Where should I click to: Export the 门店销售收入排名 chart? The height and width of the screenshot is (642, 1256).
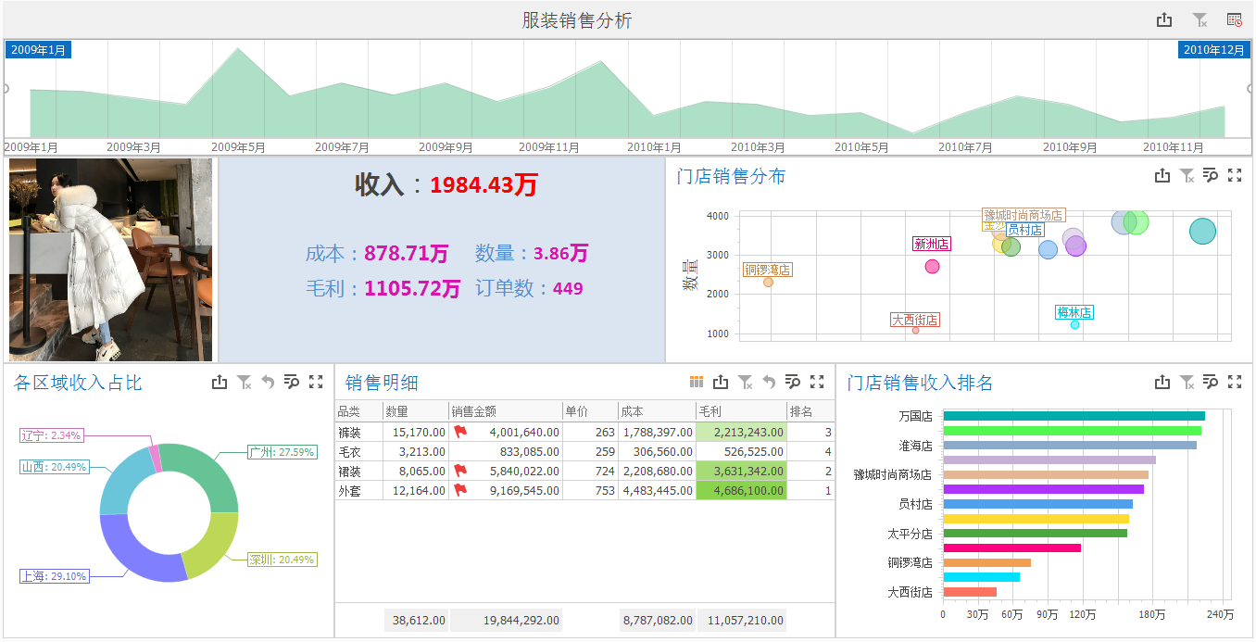[1163, 382]
